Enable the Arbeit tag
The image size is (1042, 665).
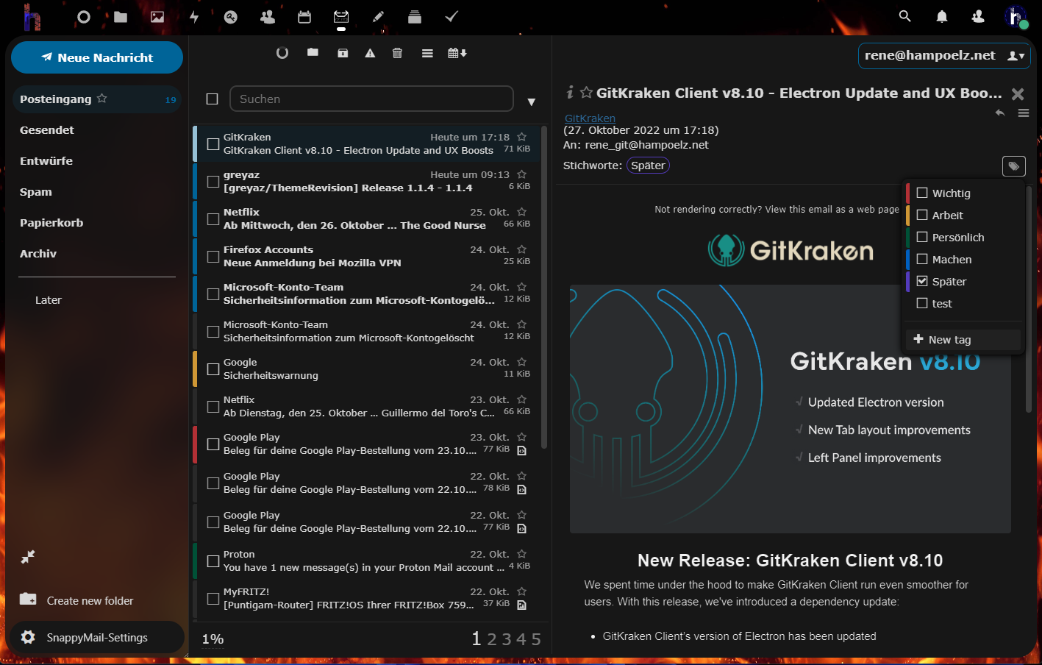[x=922, y=215]
